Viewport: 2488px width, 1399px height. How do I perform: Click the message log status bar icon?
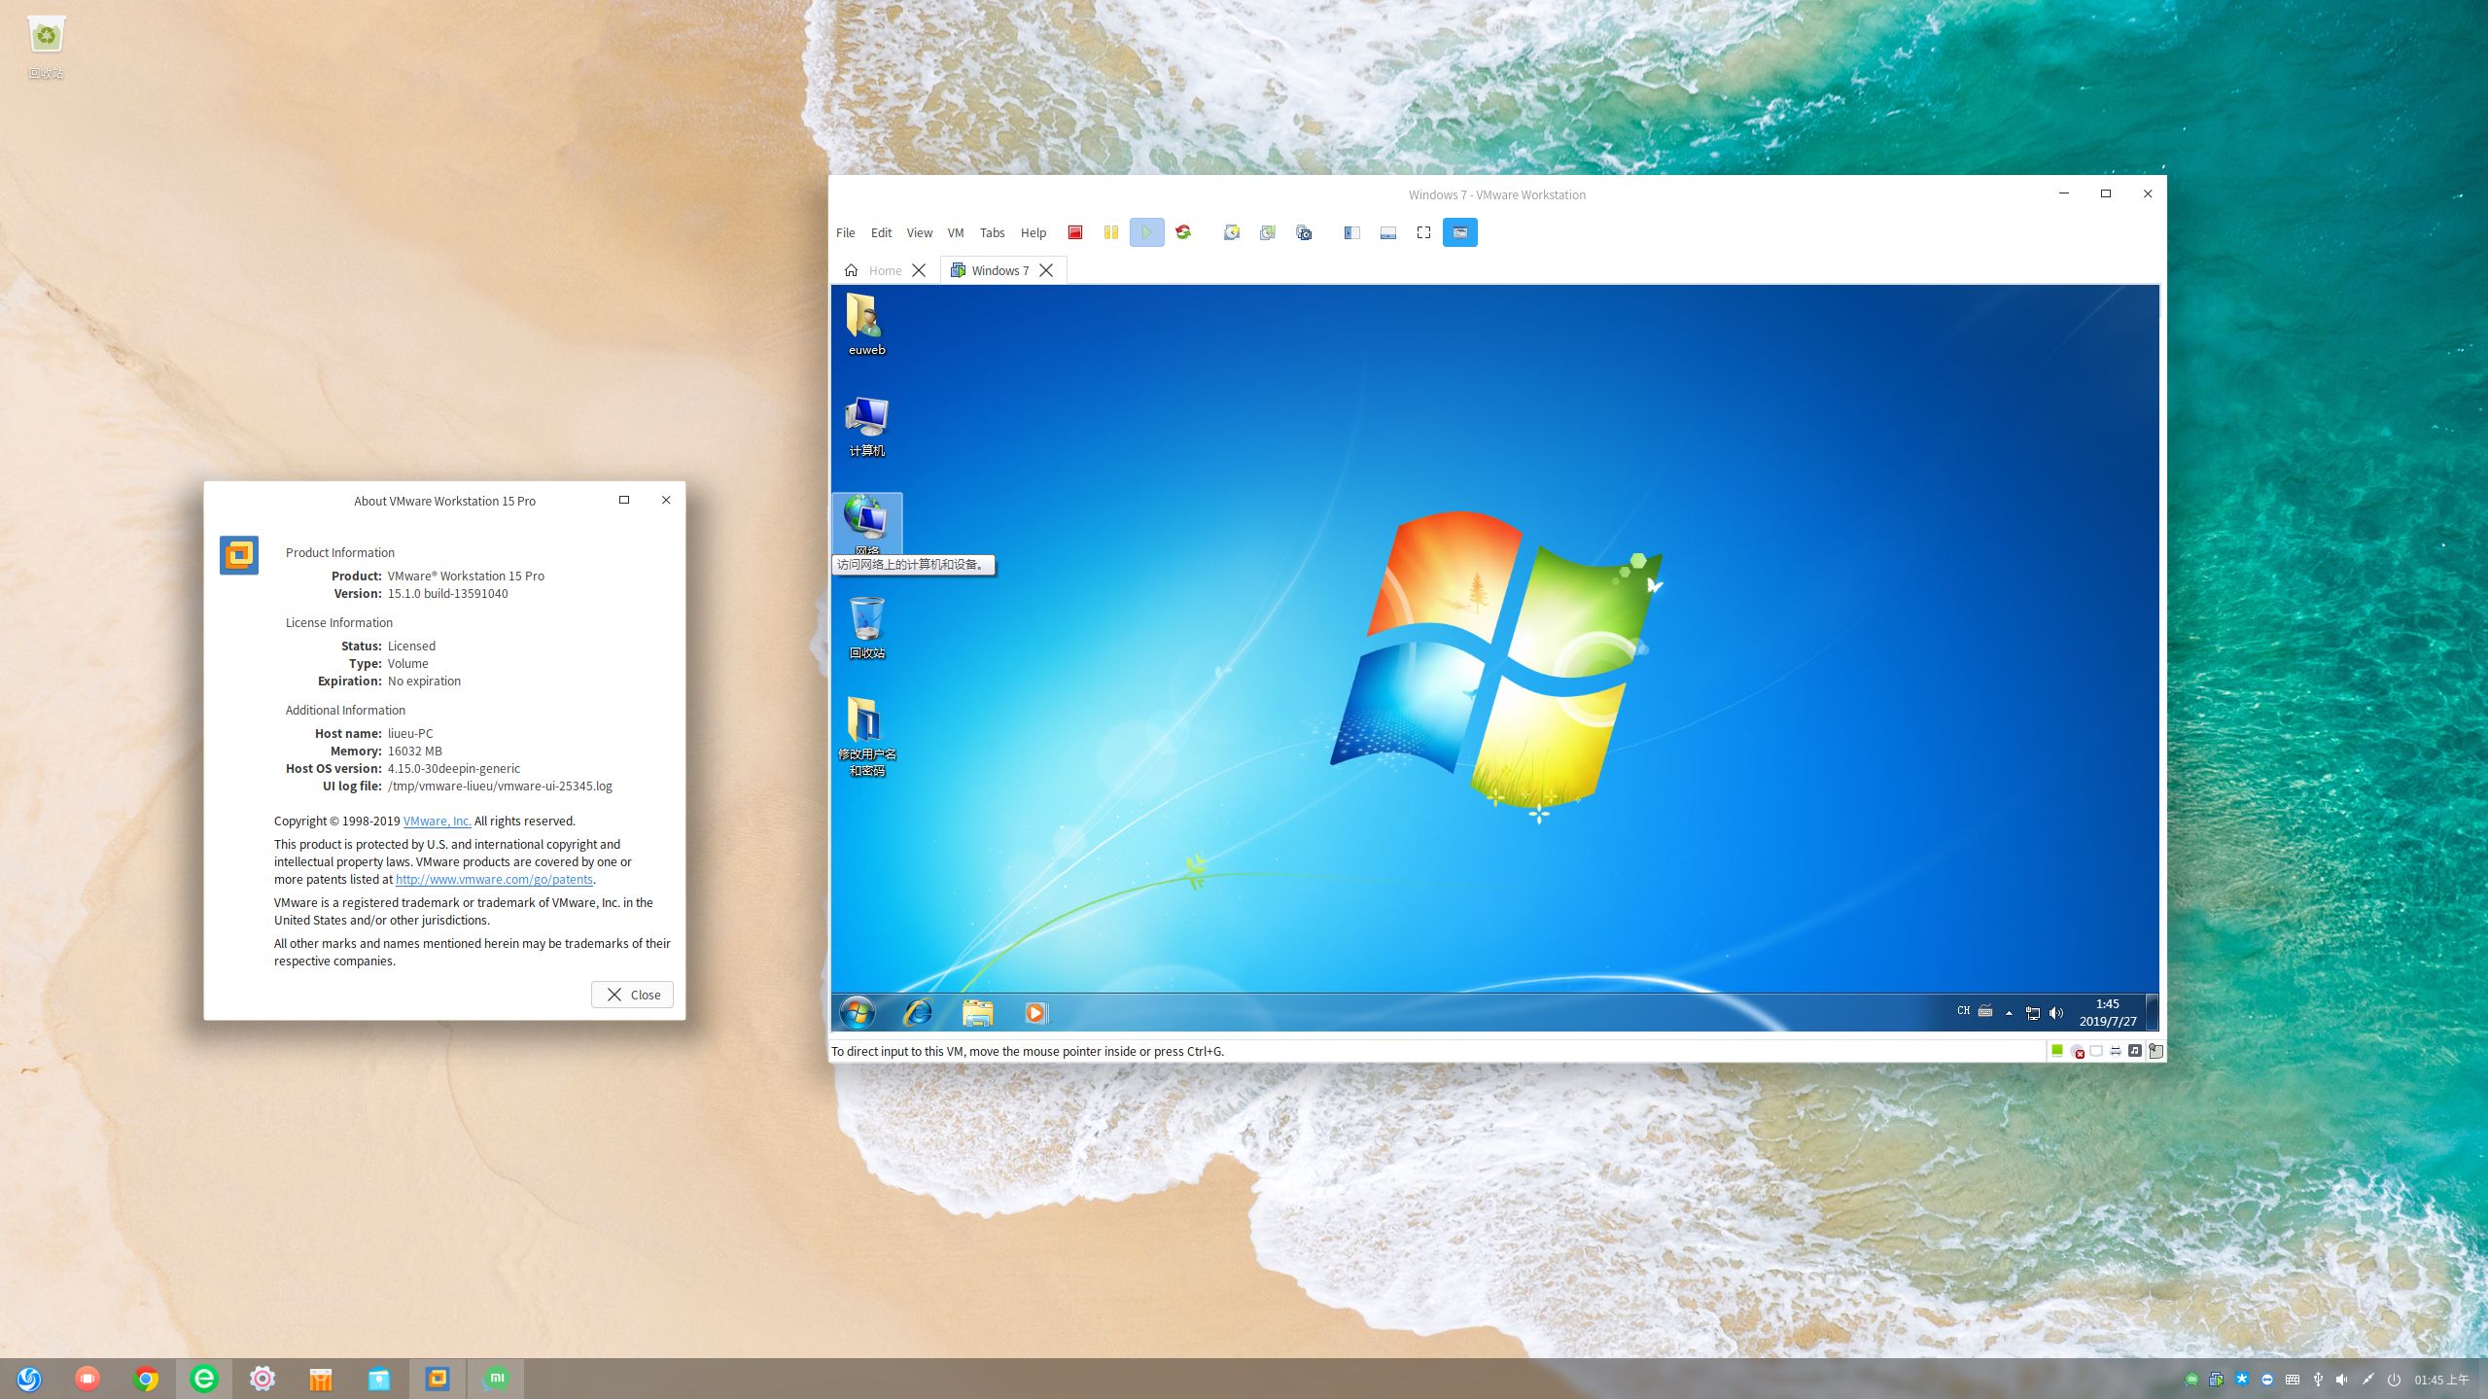point(2155,1051)
